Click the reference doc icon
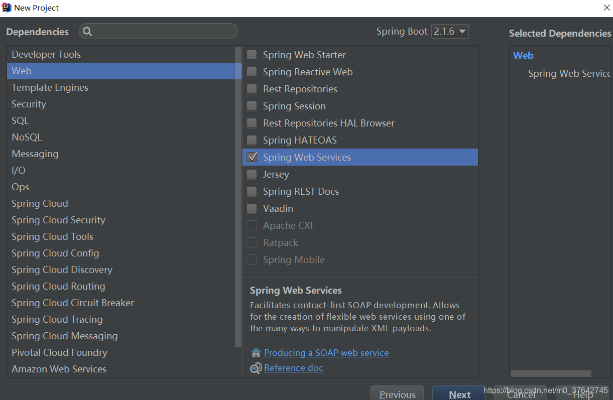 (256, 368)
